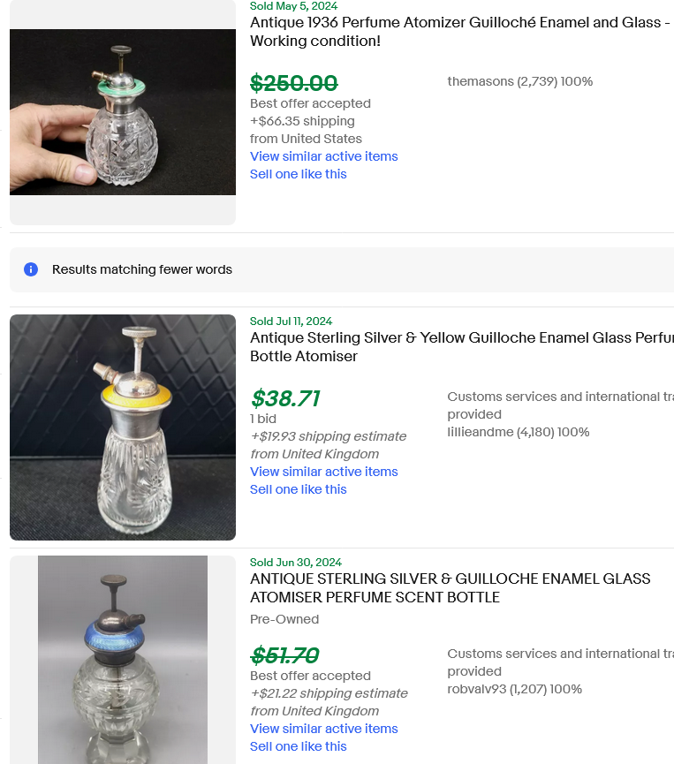
Task: Click seller name themasons
Action: pyautogui.click(x=480, y=81)
